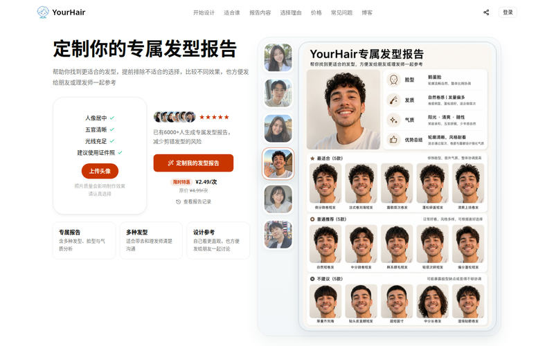554x346 pixels.
Task: Select the bottom sample thumbnail of man in street
Action: [x=278, y=235]
